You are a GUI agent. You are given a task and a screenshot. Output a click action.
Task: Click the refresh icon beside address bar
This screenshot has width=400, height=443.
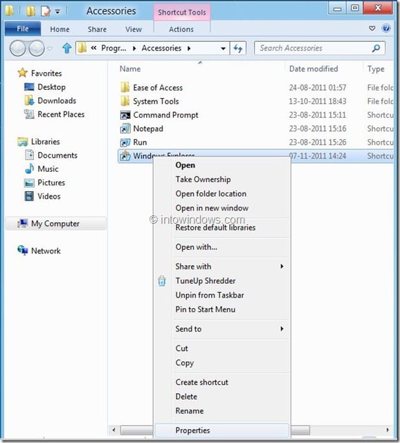(x=238, y=48)
